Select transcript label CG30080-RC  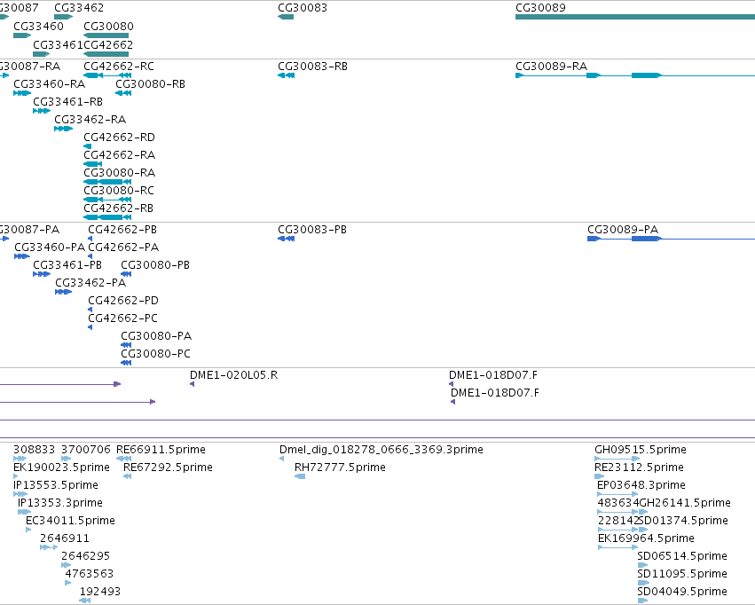pyautogui.click(x=119, y=191)
